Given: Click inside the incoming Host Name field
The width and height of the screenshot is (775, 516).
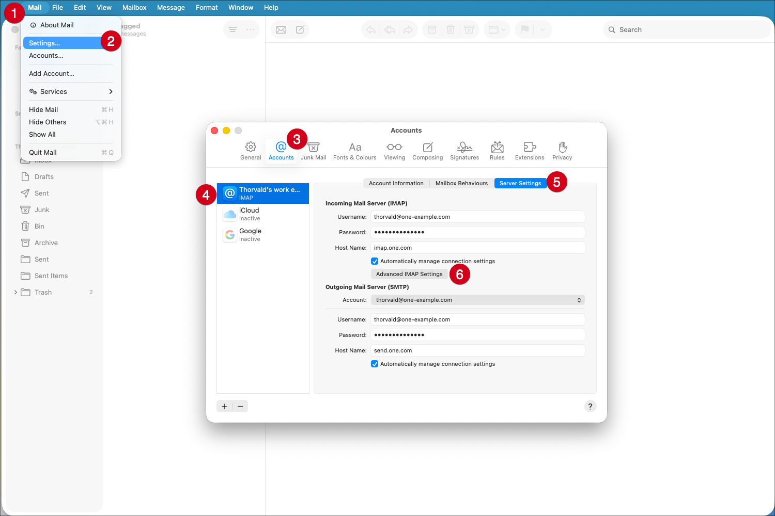Looking at the screenshot, I should [x=476, y=248].
